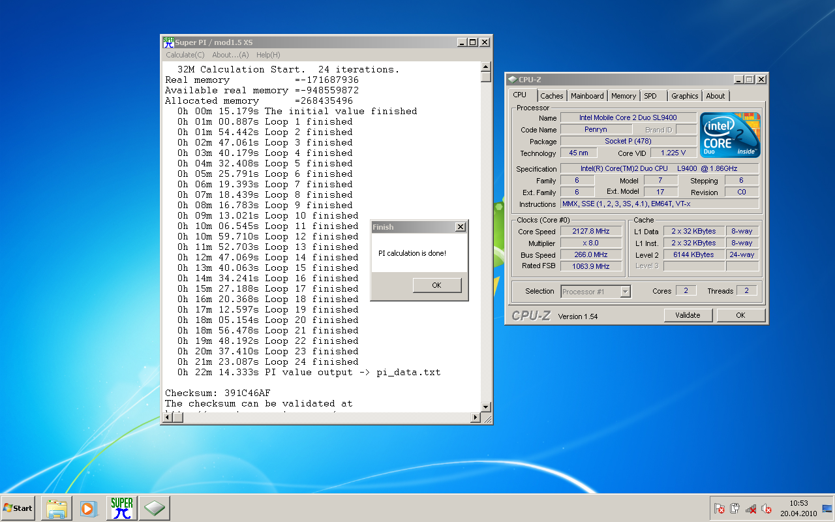Open the About...(A) menu in Super PI
The height and width of the screenshot is (522, 835).
click(x=230, y=55)
